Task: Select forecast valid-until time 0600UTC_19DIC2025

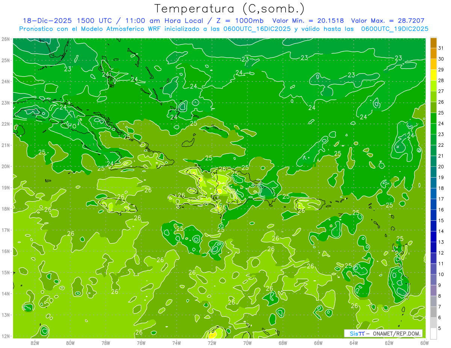Action: (x=395, y=29)
